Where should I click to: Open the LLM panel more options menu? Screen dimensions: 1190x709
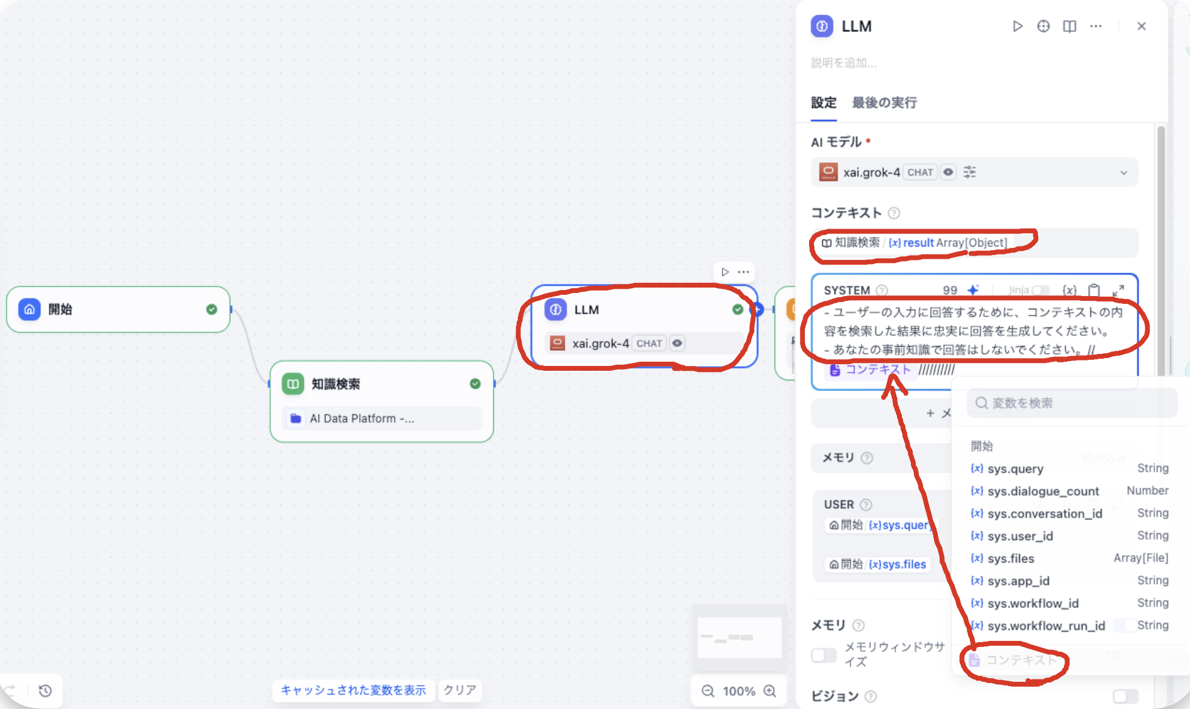pos(1095,26)
